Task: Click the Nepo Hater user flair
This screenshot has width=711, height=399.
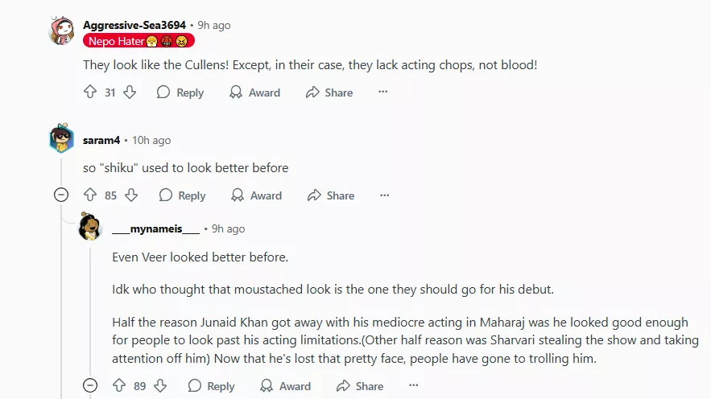Action: point(138,41)
